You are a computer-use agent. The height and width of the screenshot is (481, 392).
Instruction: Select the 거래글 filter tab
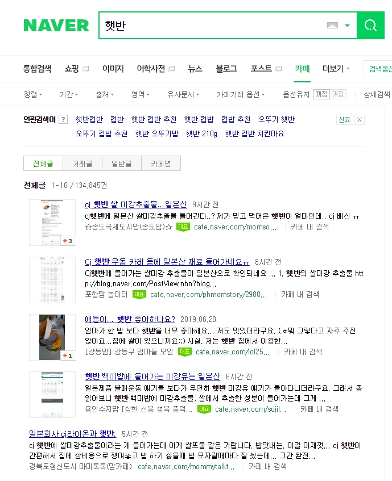click(82, 163)
